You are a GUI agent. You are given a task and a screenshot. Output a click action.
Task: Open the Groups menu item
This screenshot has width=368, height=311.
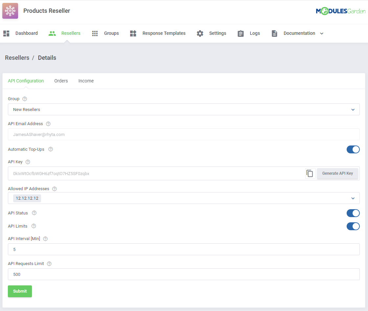[111, 33]
